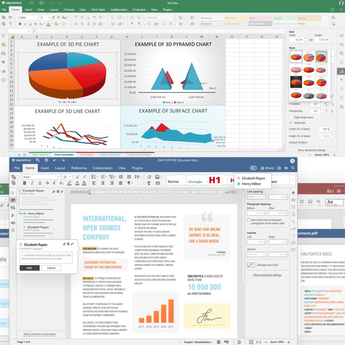Open the General number format dropdown
This screenshot has height=345, width=345.
171,18
